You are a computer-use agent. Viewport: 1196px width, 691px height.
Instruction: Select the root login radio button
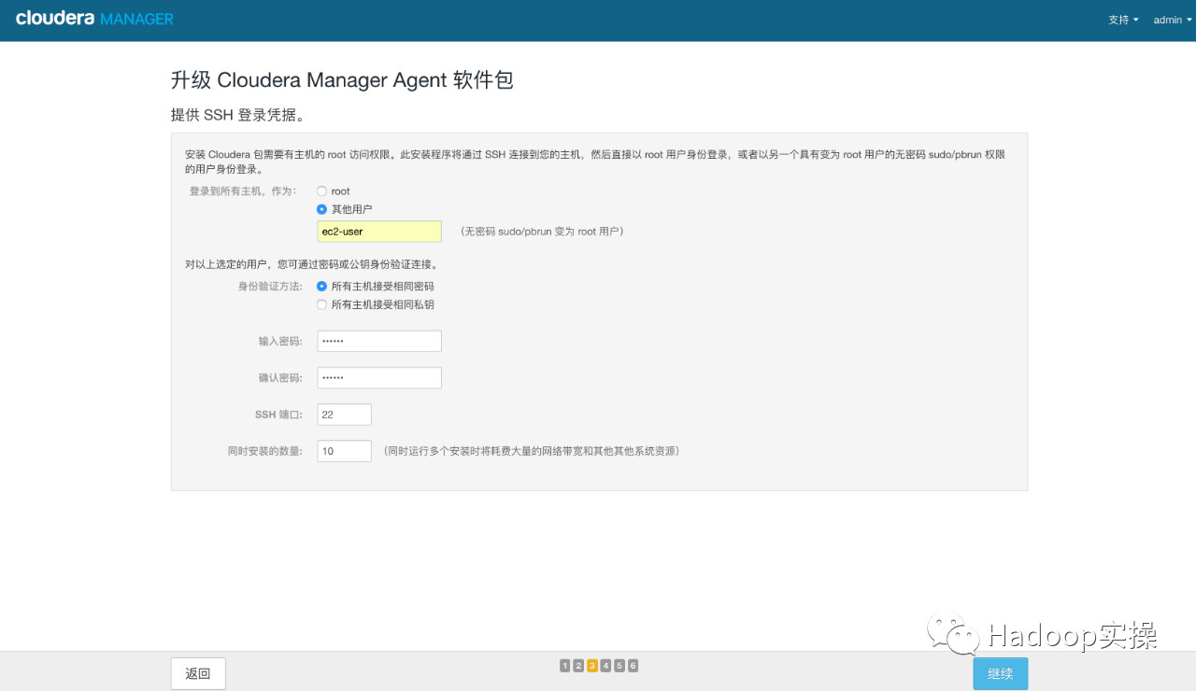(x=322, y=191)
